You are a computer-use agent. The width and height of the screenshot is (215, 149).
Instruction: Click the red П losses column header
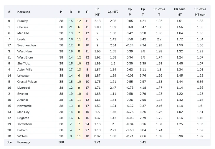point(87,12)
